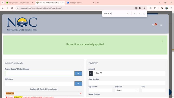174x98 pixels.
Task: Open the Chrome three-dot menu
Action: point(171,8)
